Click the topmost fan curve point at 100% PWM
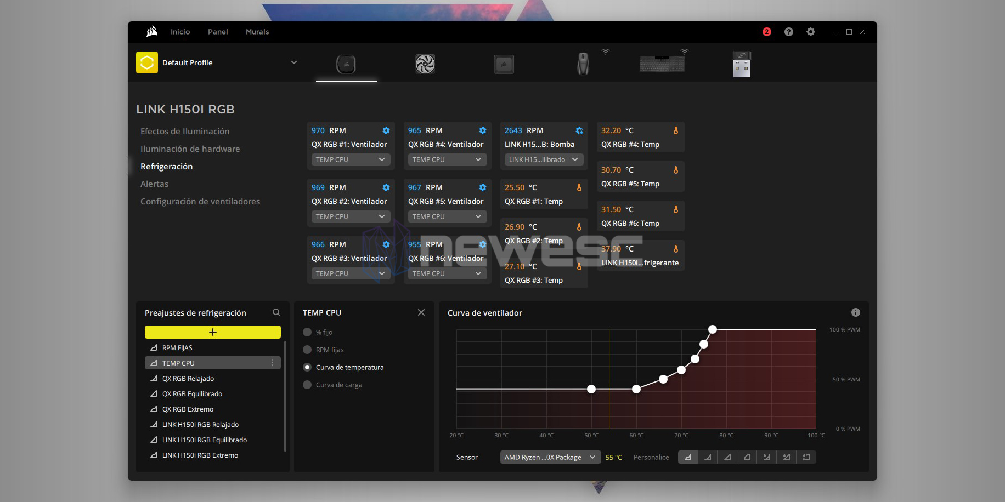This screenshot has width=1005, height=502. pos(713,329)
